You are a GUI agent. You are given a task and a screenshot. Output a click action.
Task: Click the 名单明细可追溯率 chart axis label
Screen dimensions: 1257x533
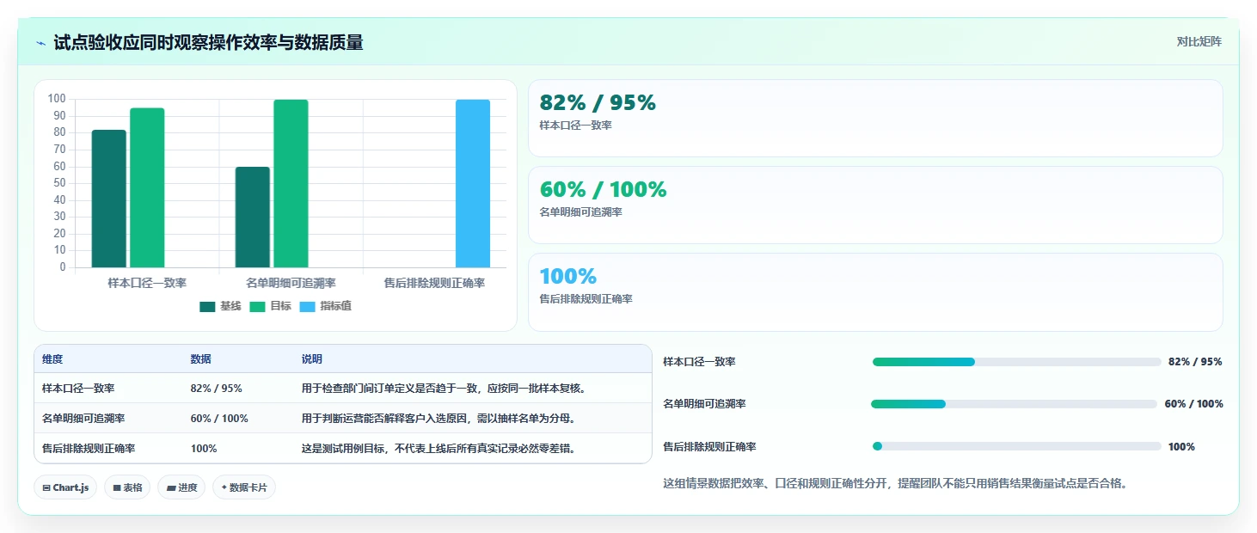point(291,283)
